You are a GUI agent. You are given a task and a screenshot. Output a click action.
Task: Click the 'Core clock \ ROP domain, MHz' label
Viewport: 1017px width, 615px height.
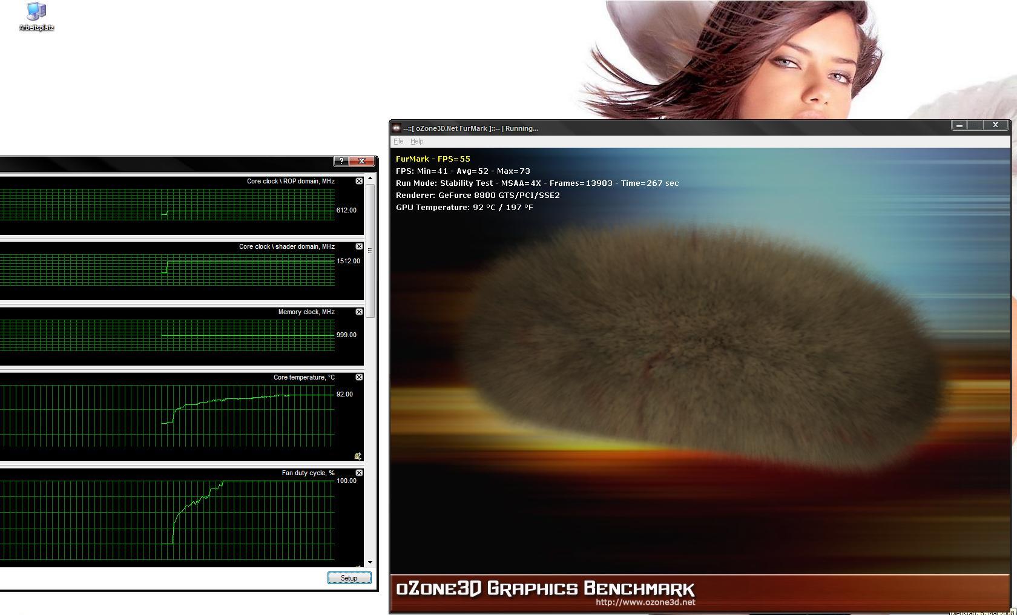(x=291, y=181)
